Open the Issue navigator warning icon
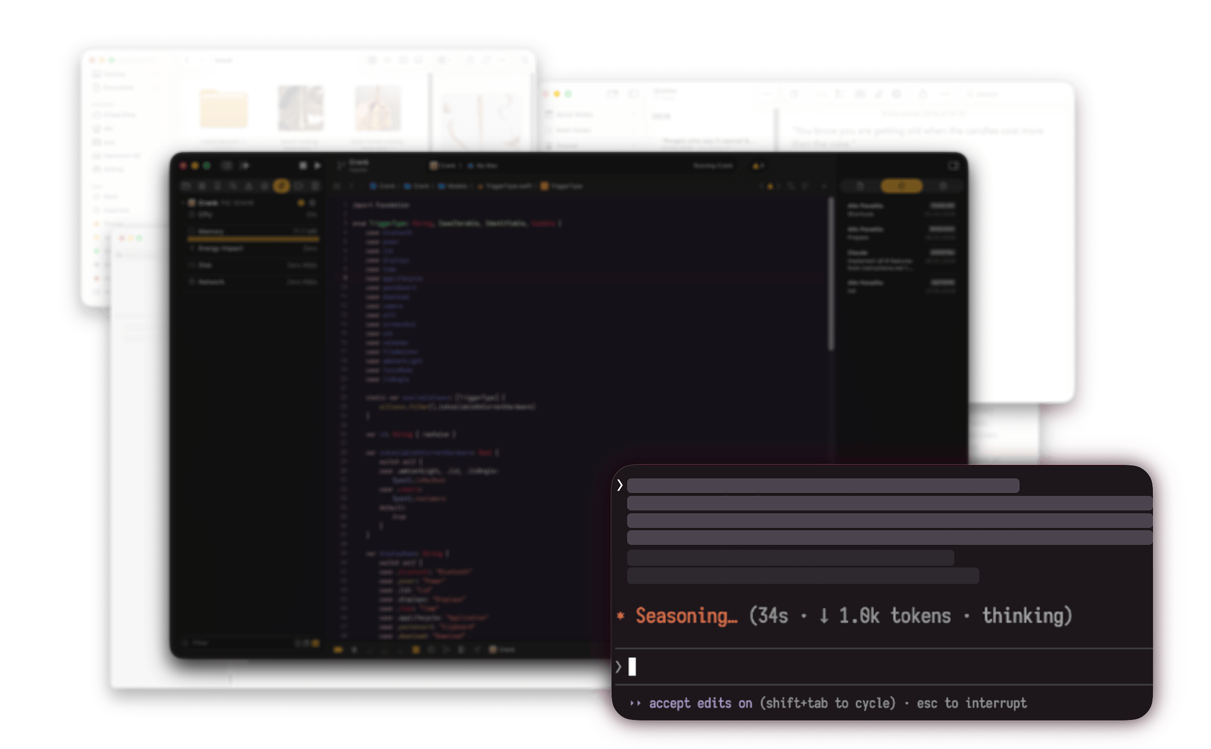 [249, 186]
